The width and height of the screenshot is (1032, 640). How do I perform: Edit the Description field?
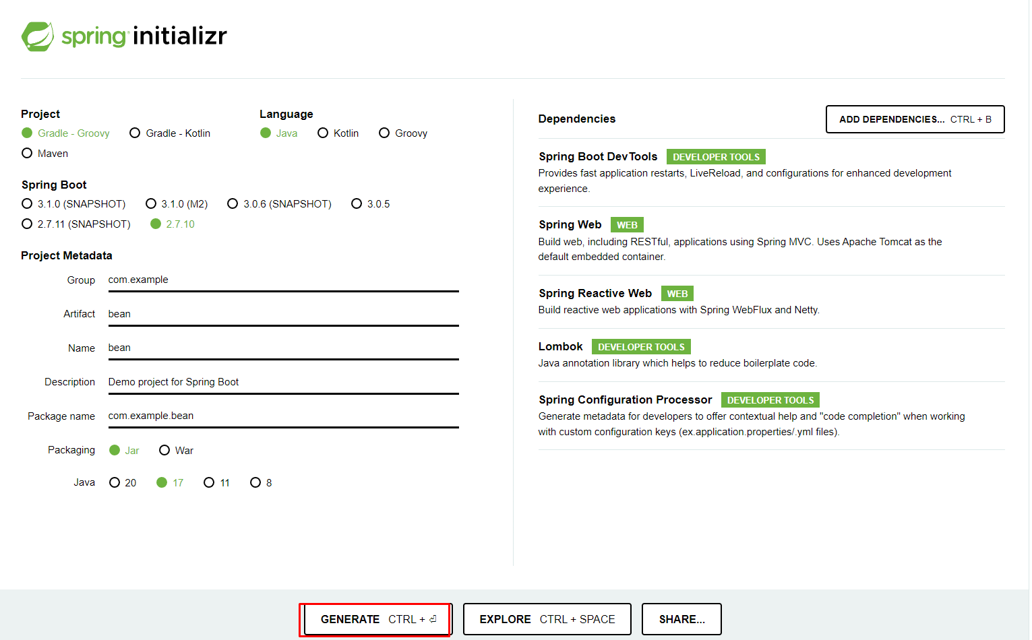283,383
